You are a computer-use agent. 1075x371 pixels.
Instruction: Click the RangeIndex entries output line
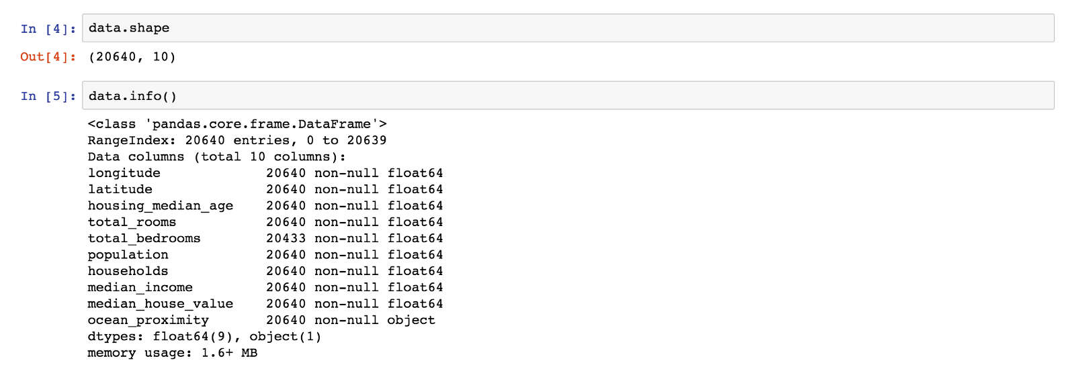[x=237, y=140]
